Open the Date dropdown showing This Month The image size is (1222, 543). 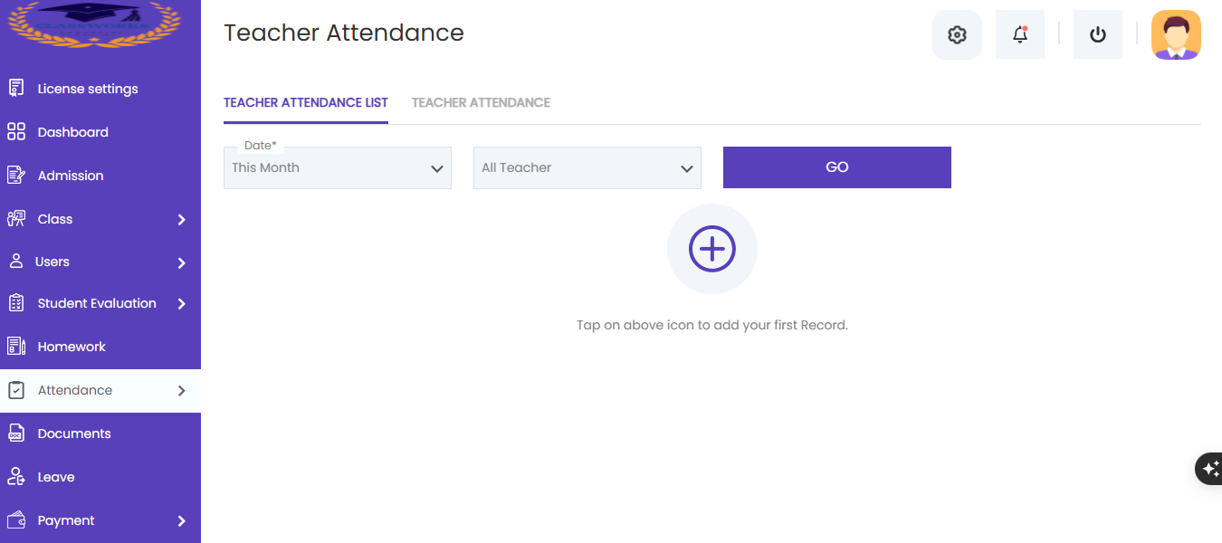[338, 167]
